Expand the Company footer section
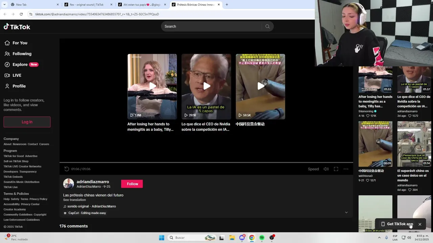 coord(11,139)
